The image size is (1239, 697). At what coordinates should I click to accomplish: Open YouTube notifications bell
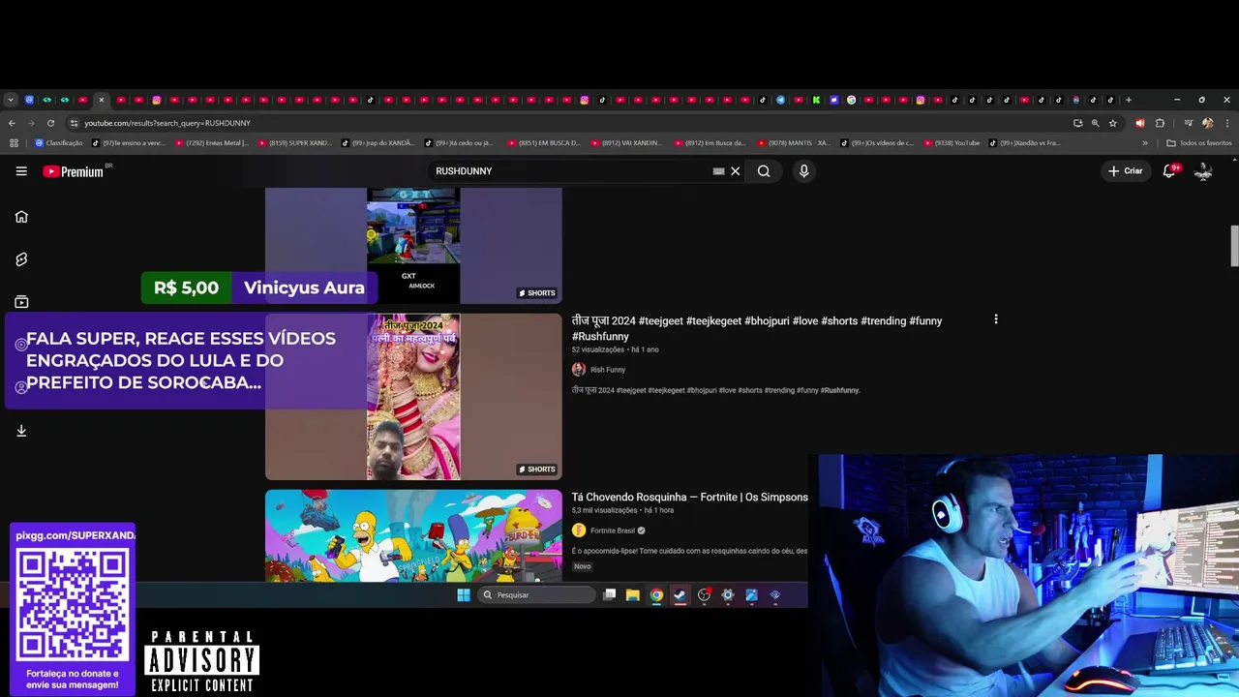point(1169,171)
